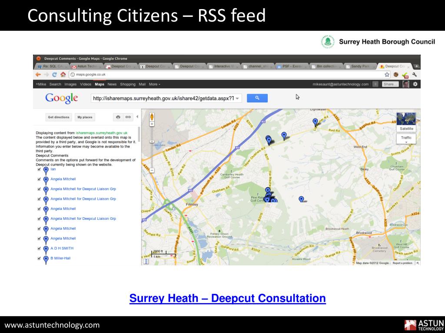445x333 pixels.
Task: Click the Google logo
Action: (x=62, y=98)
